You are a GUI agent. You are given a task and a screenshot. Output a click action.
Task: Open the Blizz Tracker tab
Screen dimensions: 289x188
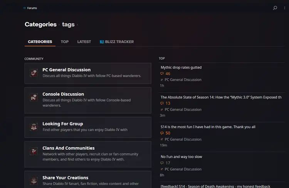117,42
